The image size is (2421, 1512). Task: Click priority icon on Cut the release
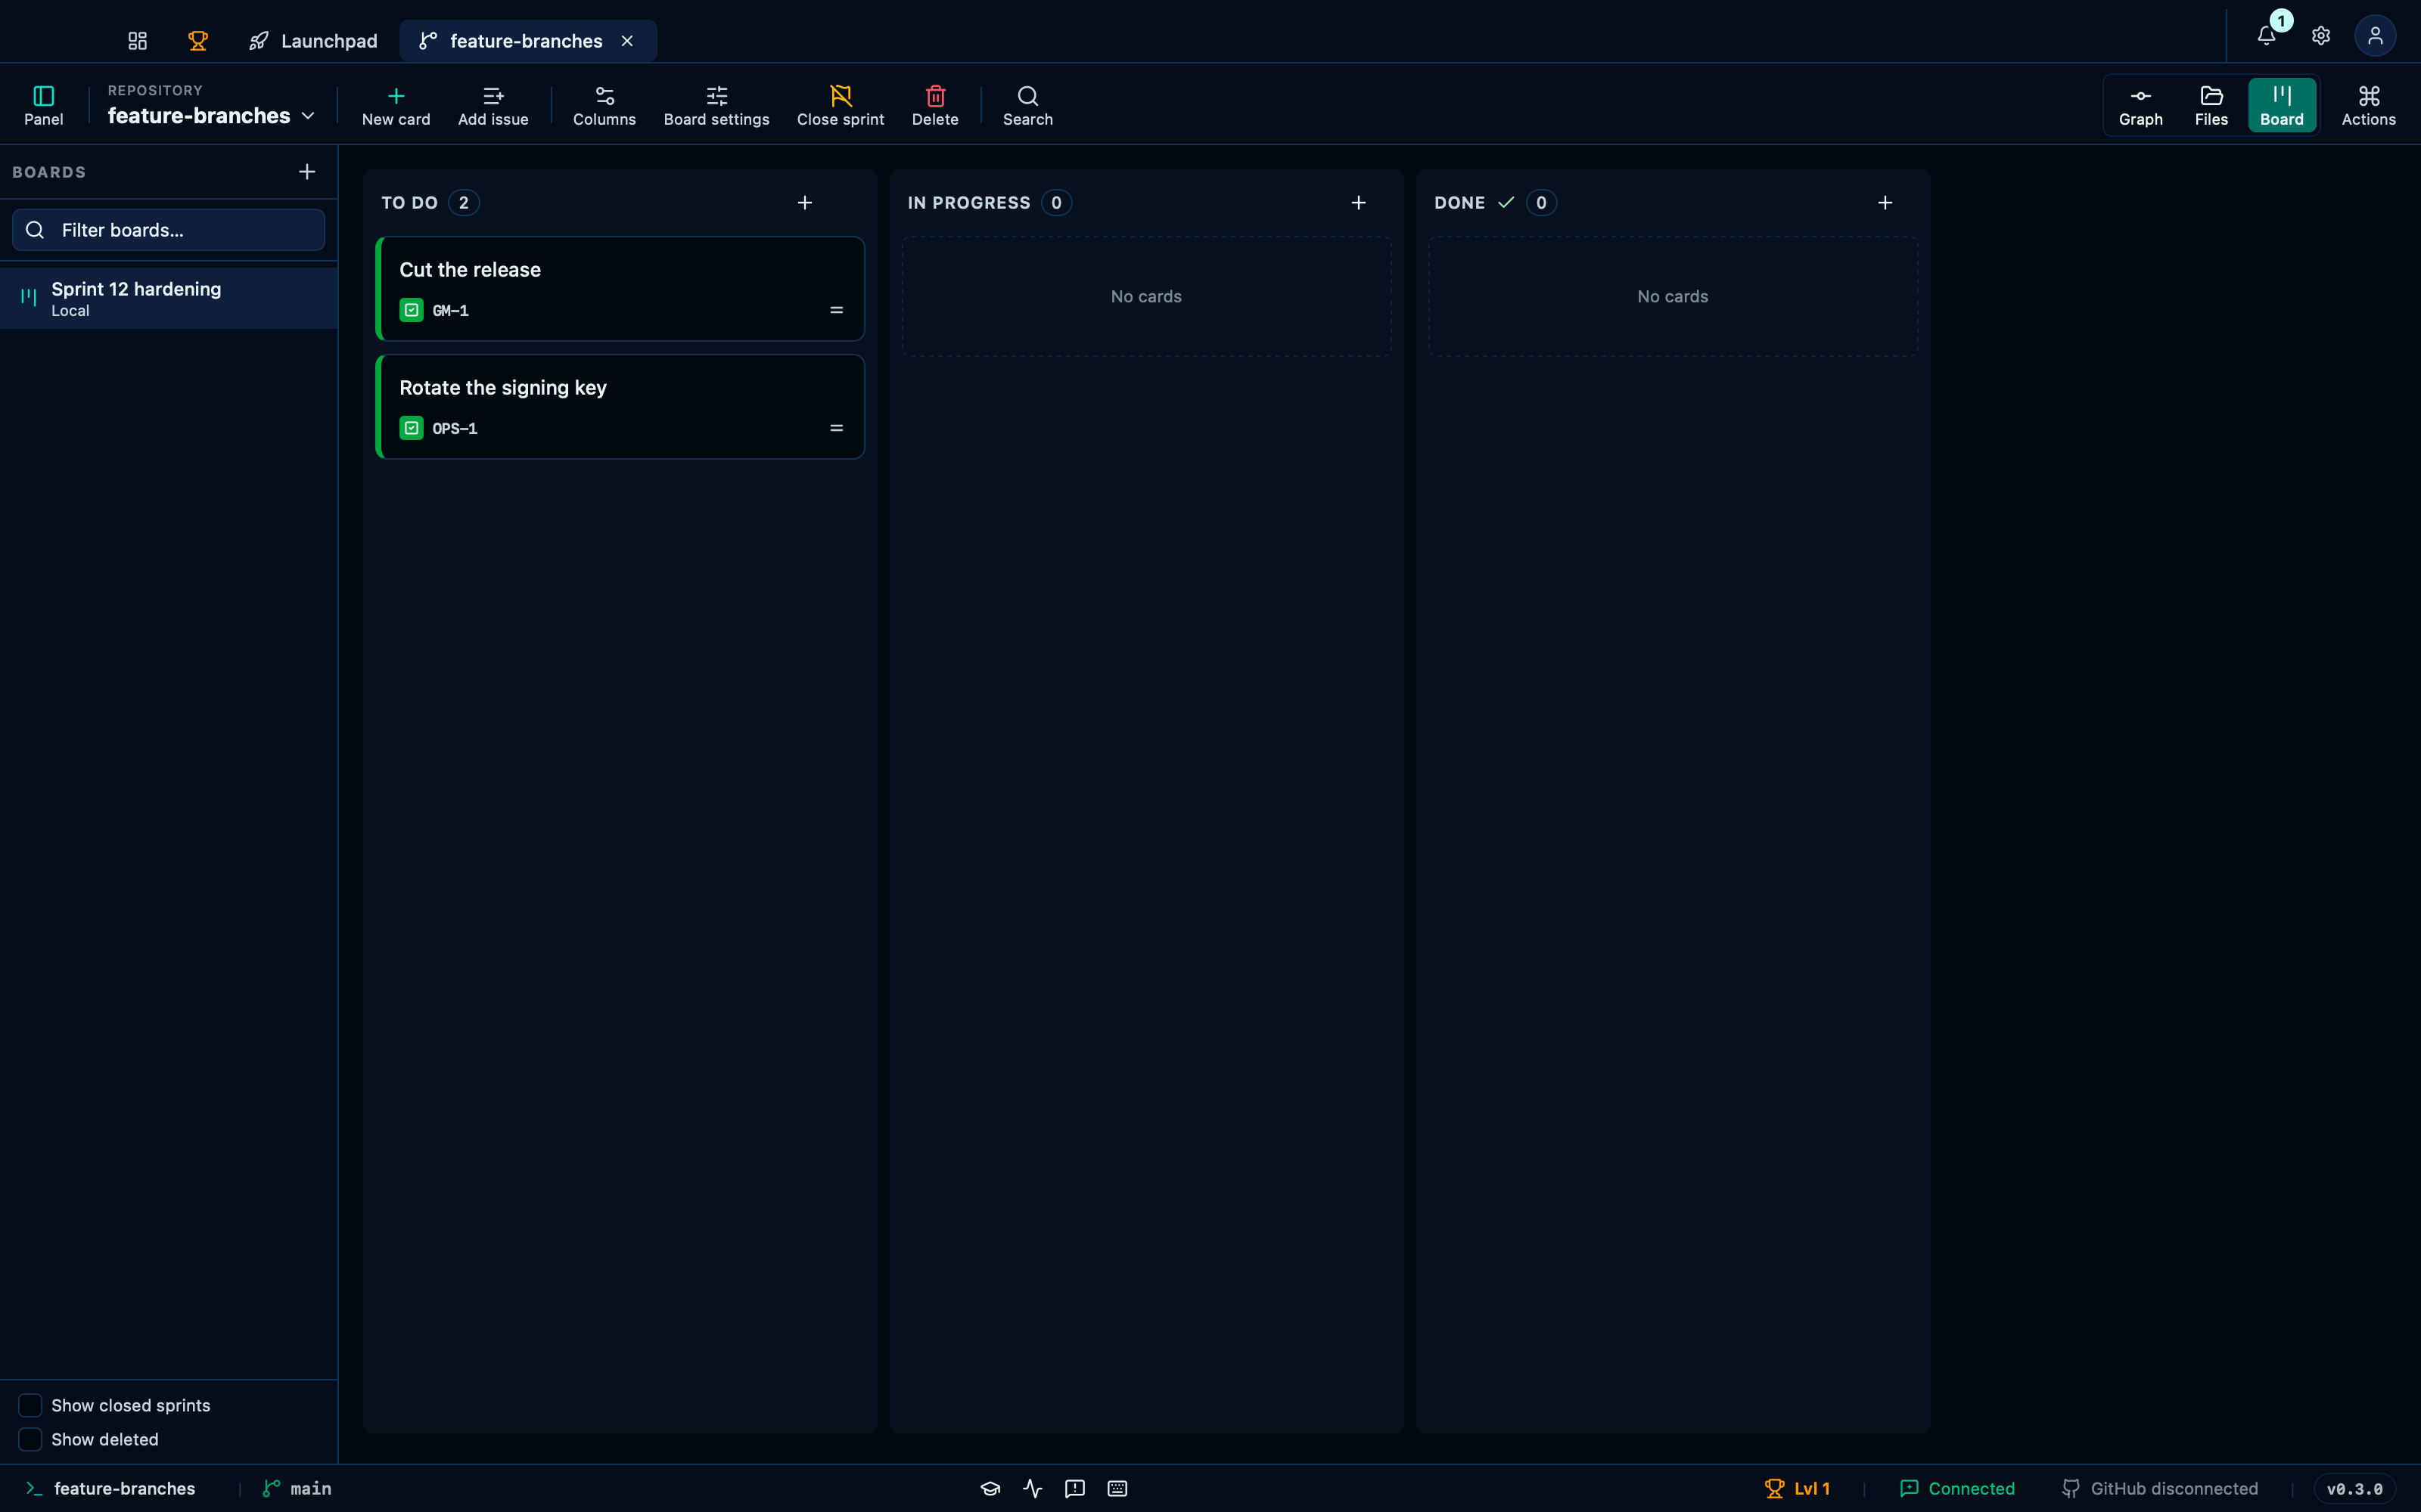coord(836,310)
